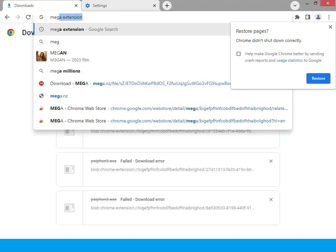
Task: Open MEGA Chrome Web Store suggestion ending 'relate...'
Action: click(x=163, y=108)
